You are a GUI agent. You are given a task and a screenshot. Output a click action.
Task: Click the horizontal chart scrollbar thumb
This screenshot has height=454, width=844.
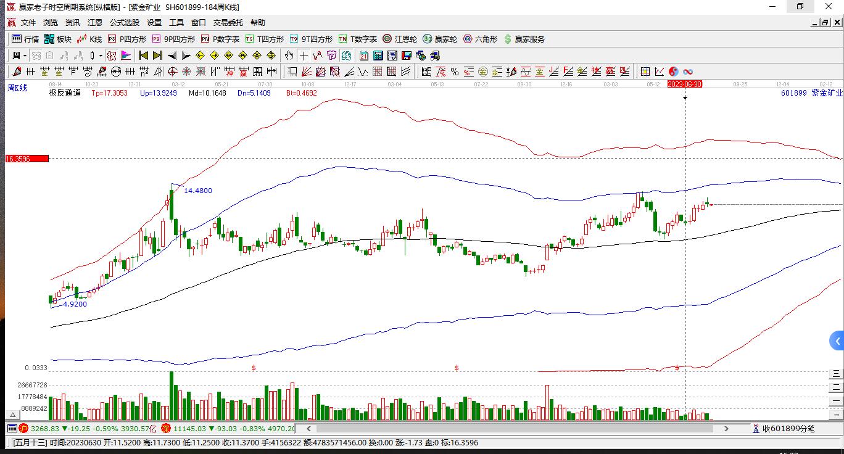515,429
